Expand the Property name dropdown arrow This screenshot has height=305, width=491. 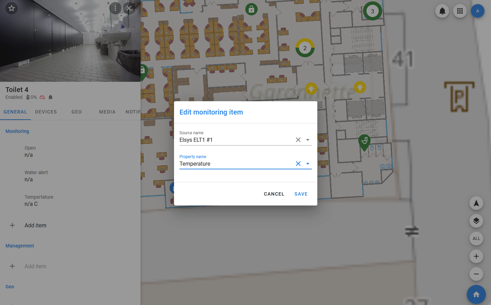[x=308, y=164]
